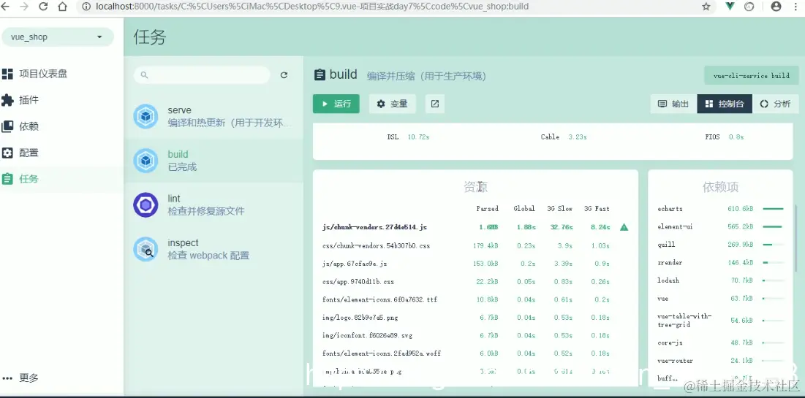Screen dimensions: 805x398
Task: Click the task search field
Action: tap(202, 75)
